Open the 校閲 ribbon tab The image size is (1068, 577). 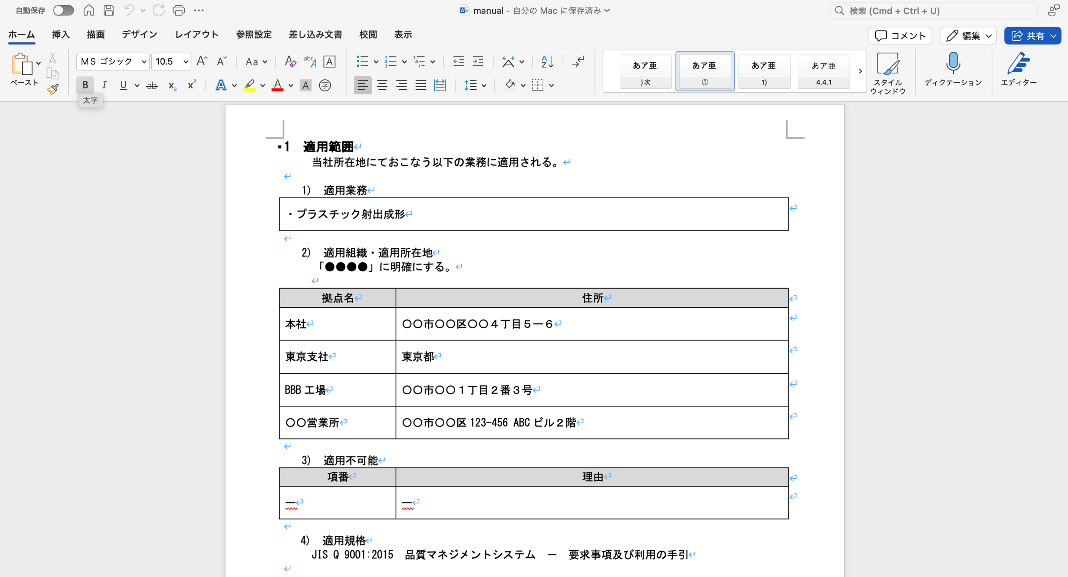click(368, 34)
